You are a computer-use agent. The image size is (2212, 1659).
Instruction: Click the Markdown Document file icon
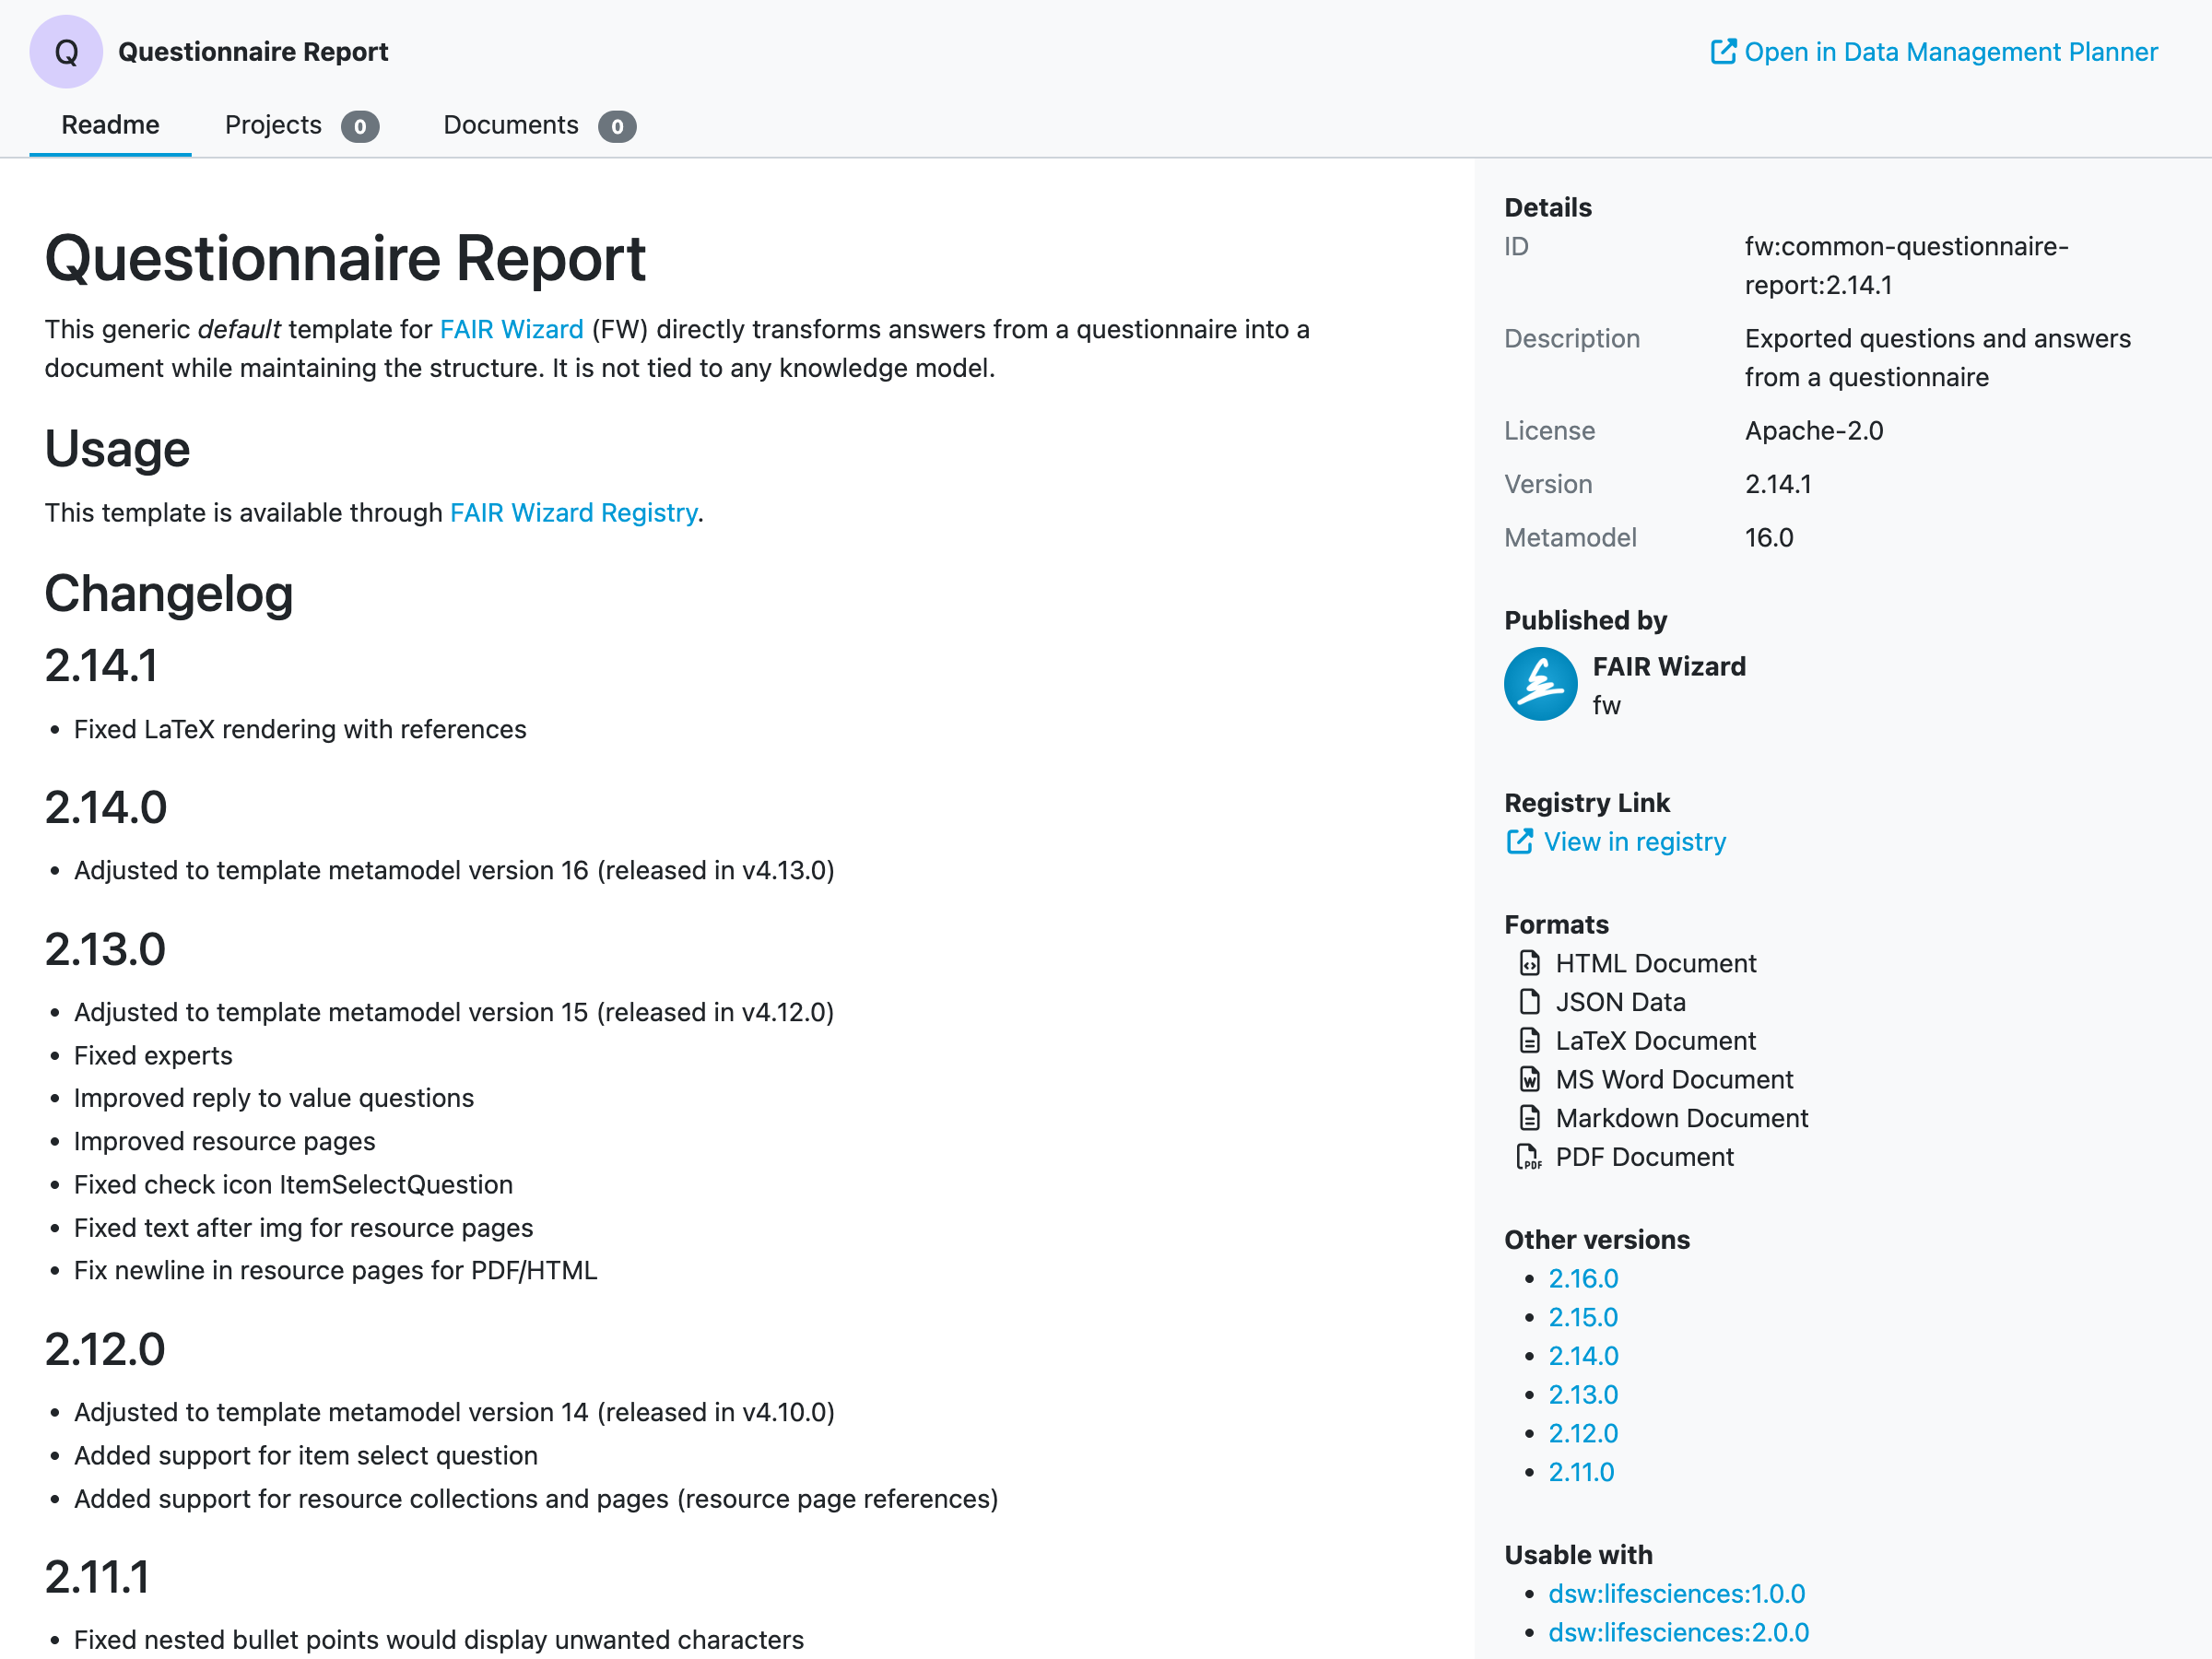[x=1530, y=1118]
